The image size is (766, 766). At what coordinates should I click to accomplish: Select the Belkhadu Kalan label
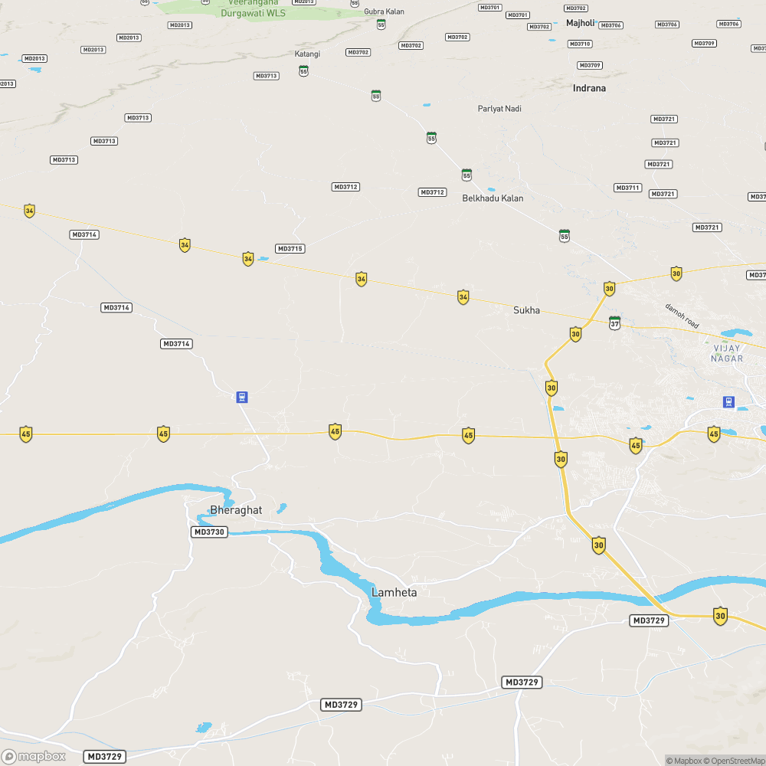coord(493,198)
